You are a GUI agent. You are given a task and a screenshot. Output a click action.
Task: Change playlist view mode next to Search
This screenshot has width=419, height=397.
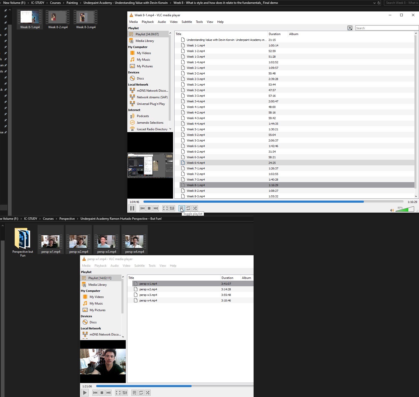350,28
